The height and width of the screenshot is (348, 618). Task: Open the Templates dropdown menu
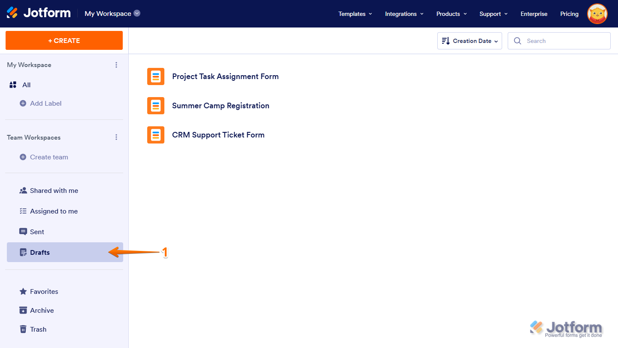[355, 14]
